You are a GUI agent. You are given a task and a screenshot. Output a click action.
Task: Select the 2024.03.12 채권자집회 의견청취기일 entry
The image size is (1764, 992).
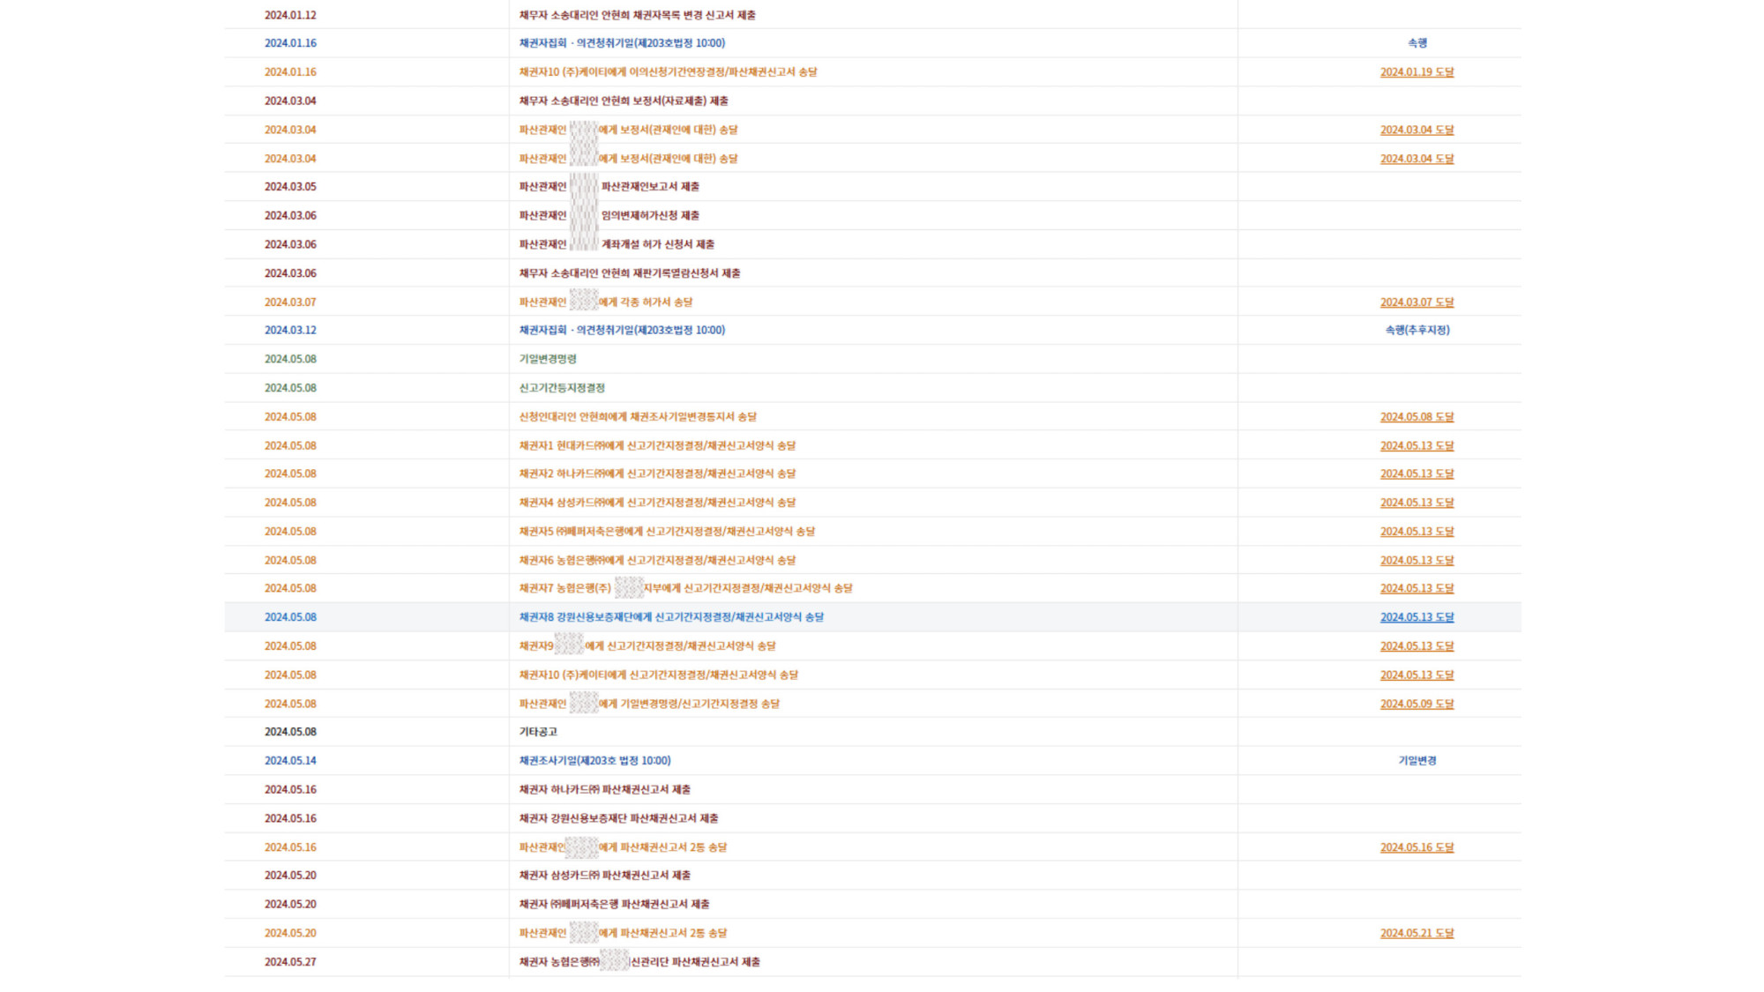(622, 331)
